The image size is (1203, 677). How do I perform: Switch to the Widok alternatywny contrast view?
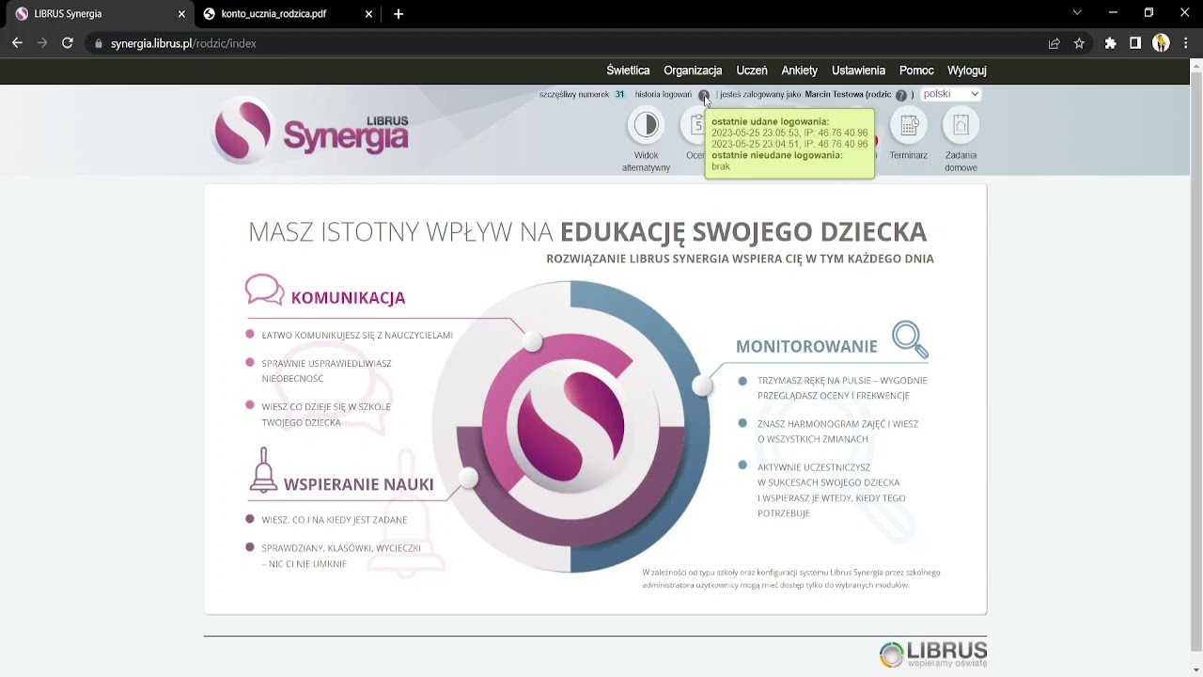click(646, 125)
